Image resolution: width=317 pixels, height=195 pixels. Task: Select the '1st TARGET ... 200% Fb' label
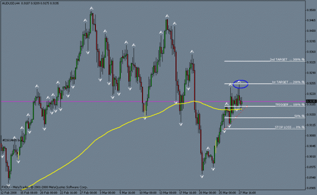click(x=288, y=82)
